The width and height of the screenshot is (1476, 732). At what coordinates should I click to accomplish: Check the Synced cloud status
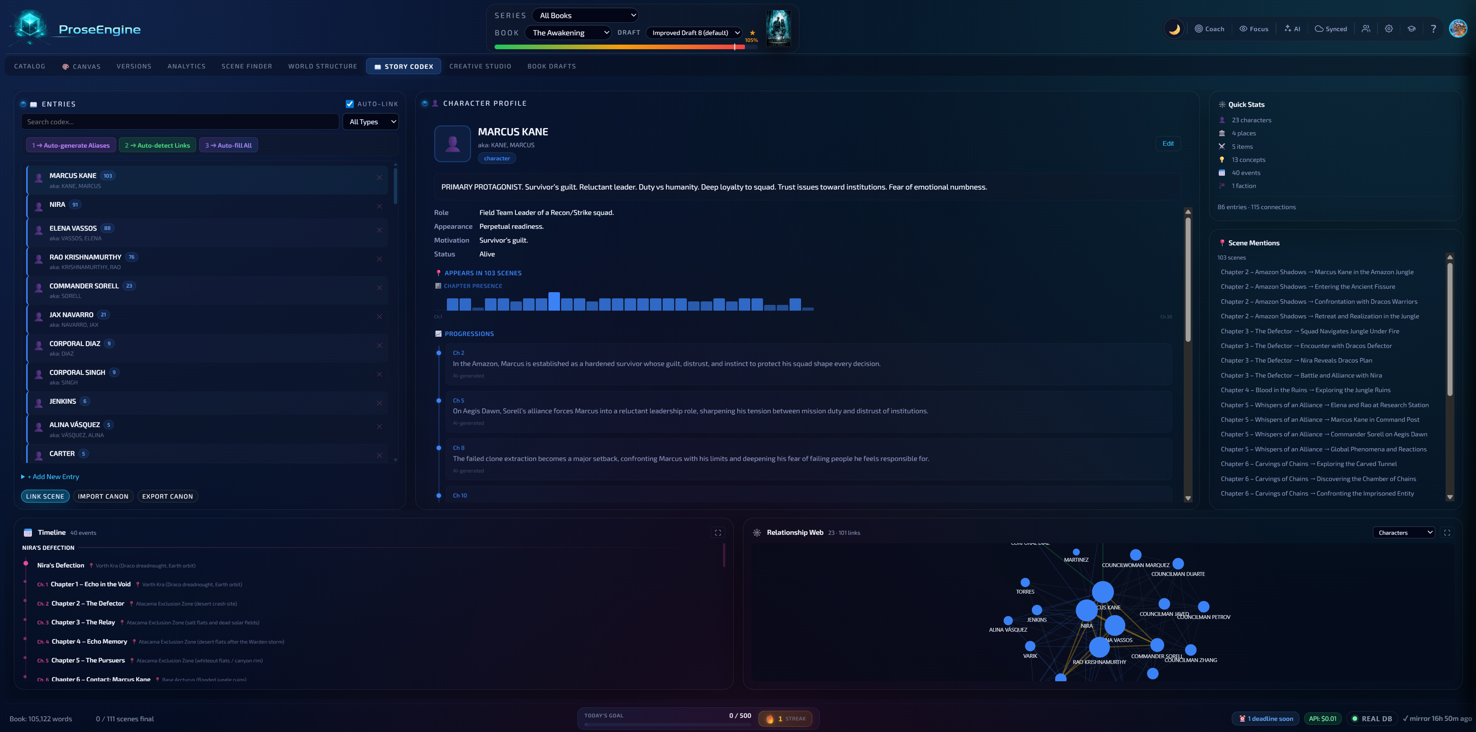pyautogui.click(x=1331, y=28)
